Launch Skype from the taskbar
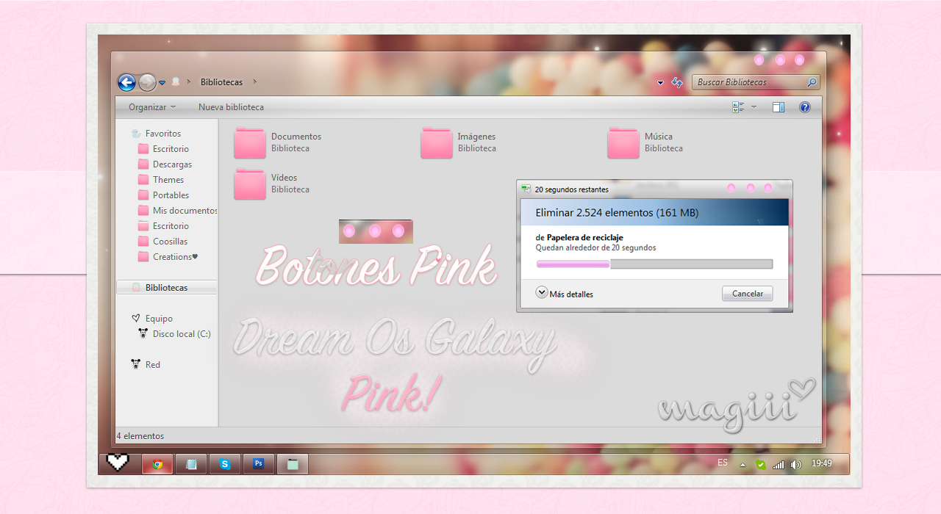The height and width of the screenshot is (514, 941). click(224, 463)
